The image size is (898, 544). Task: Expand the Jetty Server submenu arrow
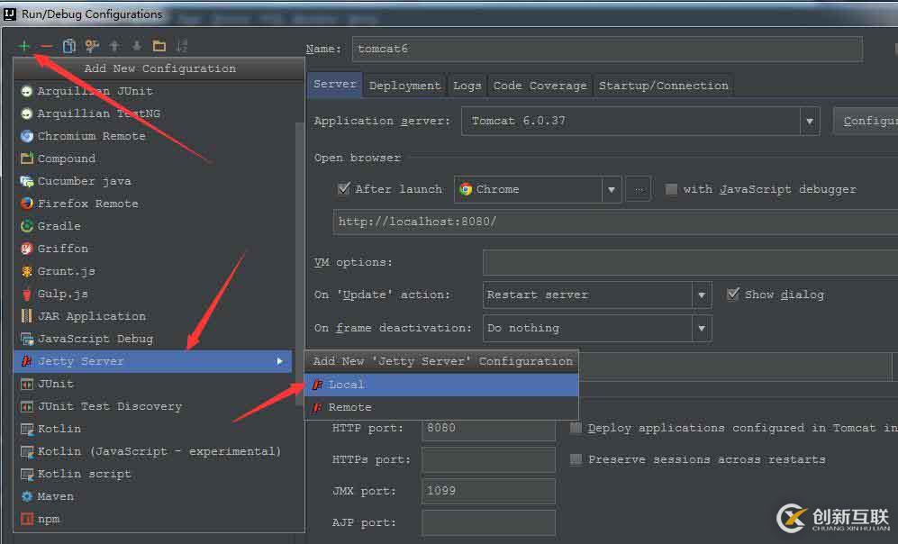pyautogui.click(x=279, y=361)
